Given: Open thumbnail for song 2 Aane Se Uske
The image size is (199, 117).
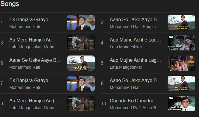Looking at the screenshot, I should [181, 23].
